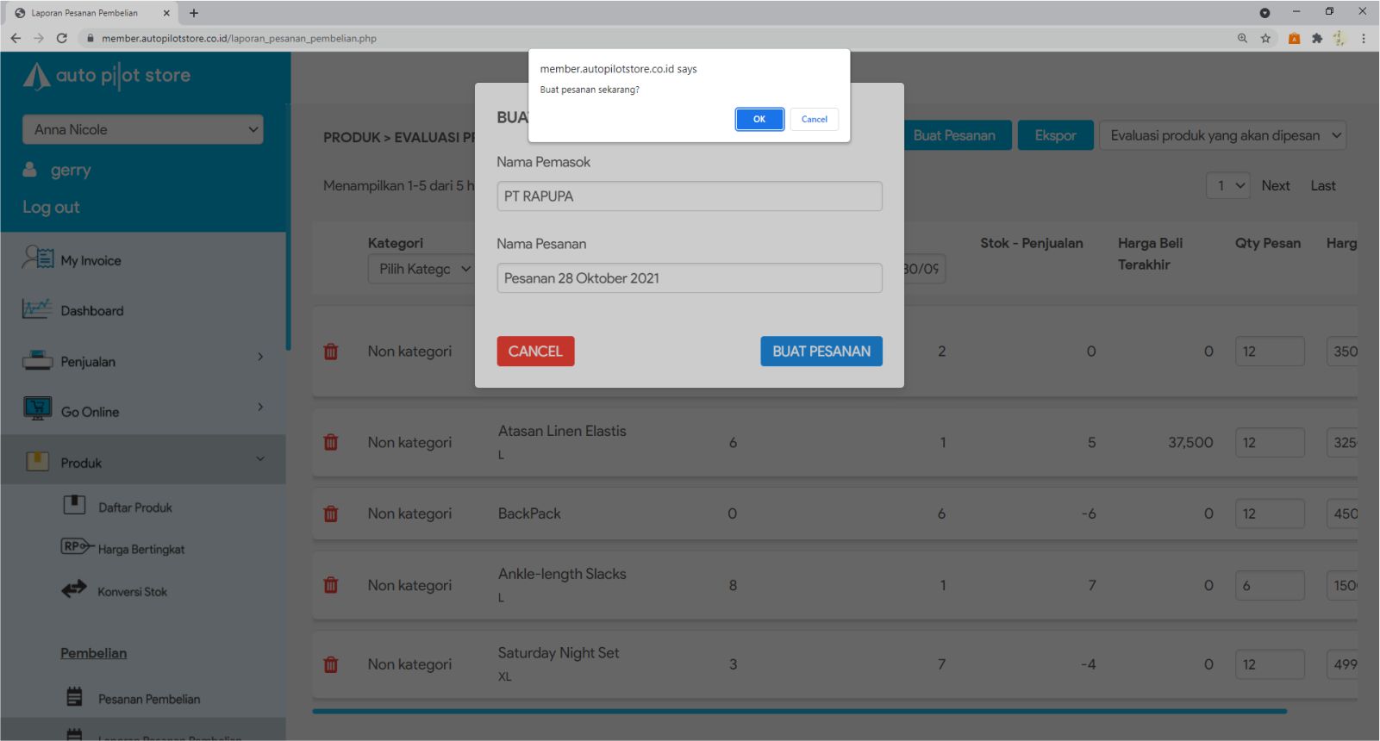Open Daftar Produk box icon

click(74, 506)
